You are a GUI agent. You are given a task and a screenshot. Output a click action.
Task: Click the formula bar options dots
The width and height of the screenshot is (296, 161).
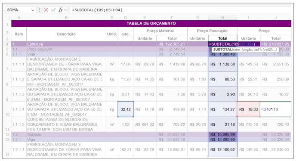pyautogui.click(x=39, y=10)
